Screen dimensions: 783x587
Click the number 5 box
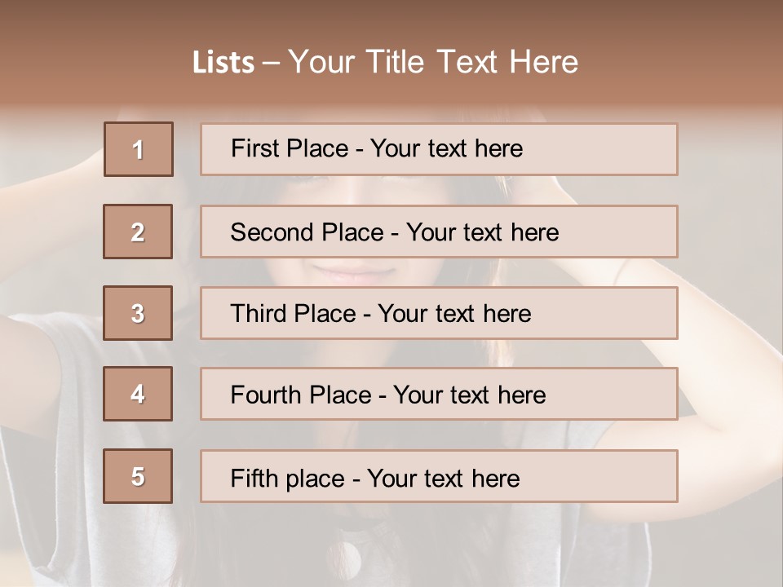tap(138, 476)
